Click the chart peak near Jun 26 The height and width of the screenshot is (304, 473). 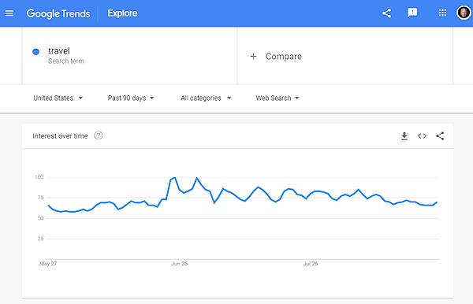point(174,178)
